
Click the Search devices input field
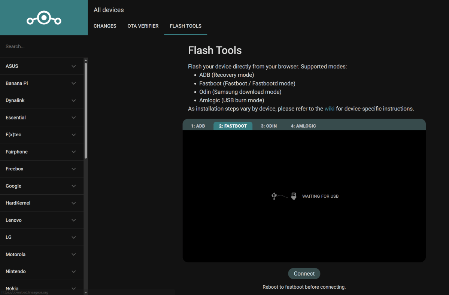pos(44,46)
